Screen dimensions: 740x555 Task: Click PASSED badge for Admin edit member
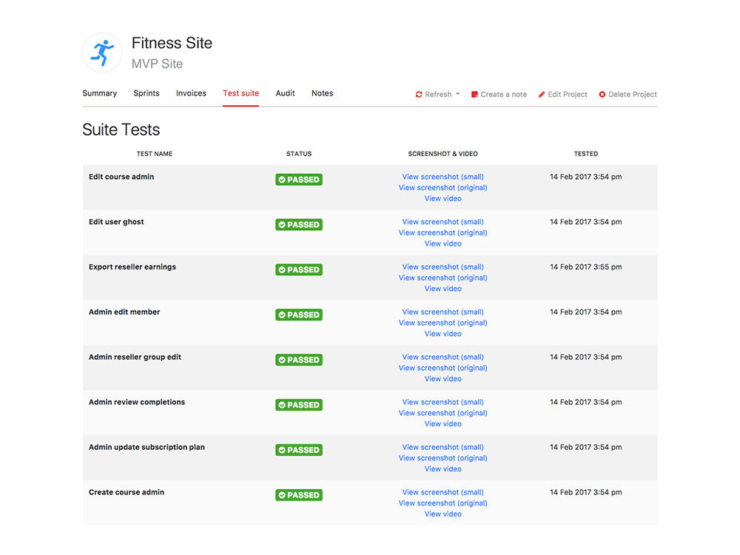click(299, 314)
